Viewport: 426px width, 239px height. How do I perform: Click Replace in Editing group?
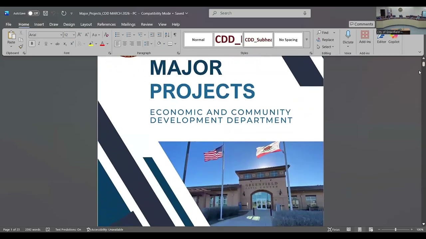coord(325,40)
